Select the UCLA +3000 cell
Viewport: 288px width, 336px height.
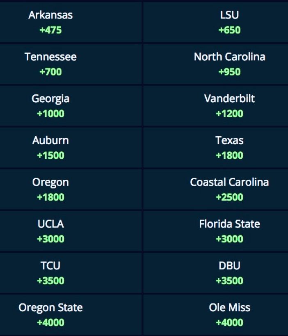pos(50,231)
